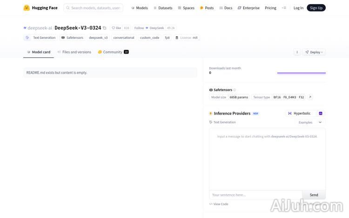Open the View Code link

pyautogui.click(x=219, y=204)
